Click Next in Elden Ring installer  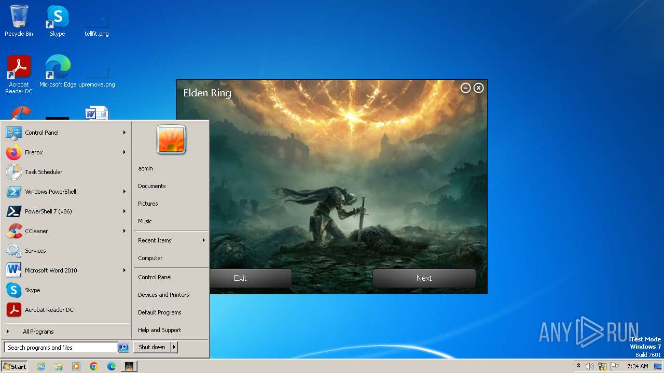424,278
